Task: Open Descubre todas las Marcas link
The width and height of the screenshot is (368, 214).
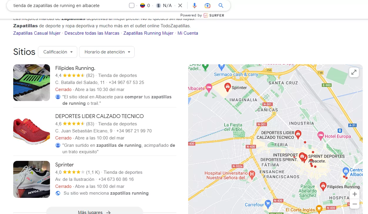Action: [92, 33]
